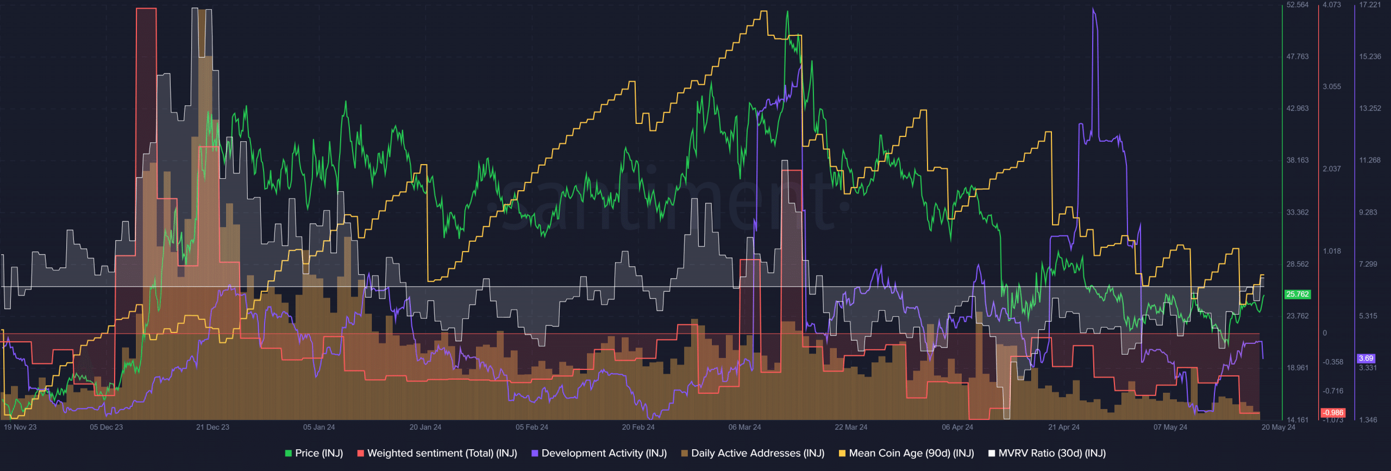The height and width of the screenshot is (471, 1391).
Task: Toggle the Price (INJ) legend label
Action: pyautogui.click(x=319, y=453)
